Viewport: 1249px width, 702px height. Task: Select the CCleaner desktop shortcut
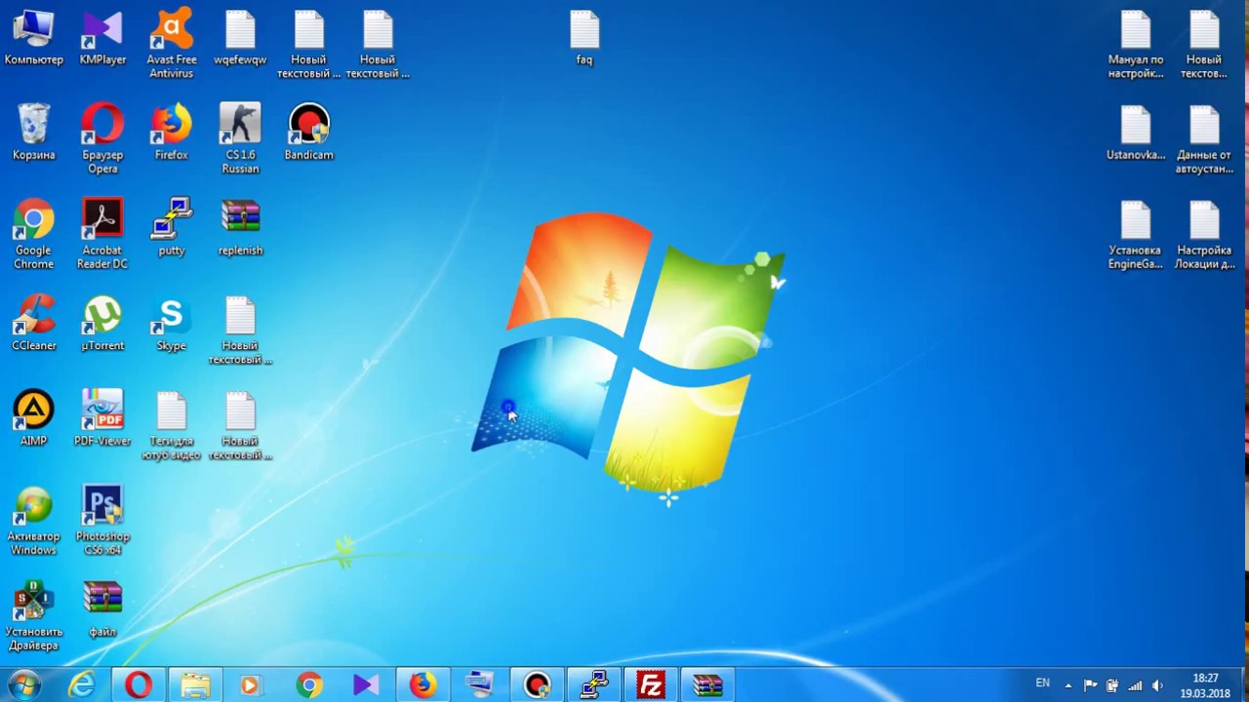tap(33, 324)
